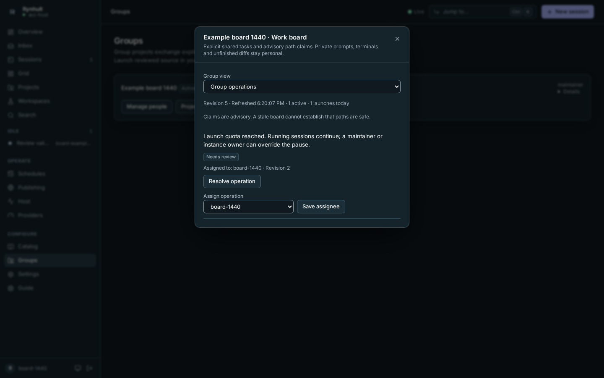The width and height of the screenshot is (604, 378).
Task: Select the Groups item in the sidebar
Action: pyautogui.click(x=50, y=260)
